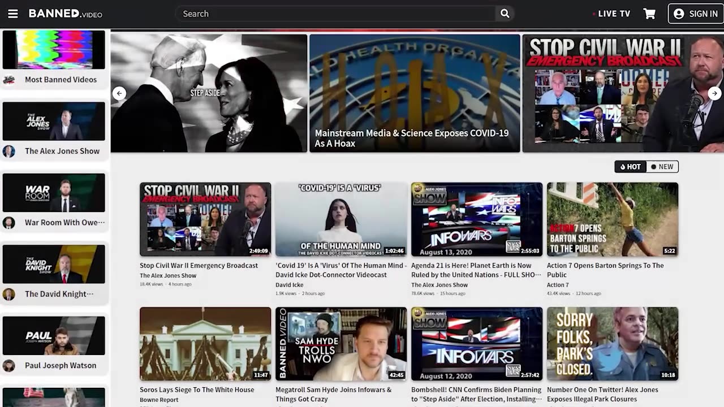724x407 pixels.
Task: Select the HOT sorting toggle
Action: (x=631, y=167)
